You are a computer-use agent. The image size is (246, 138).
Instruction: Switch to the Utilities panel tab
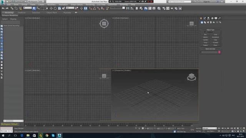[x=219, y=18]
